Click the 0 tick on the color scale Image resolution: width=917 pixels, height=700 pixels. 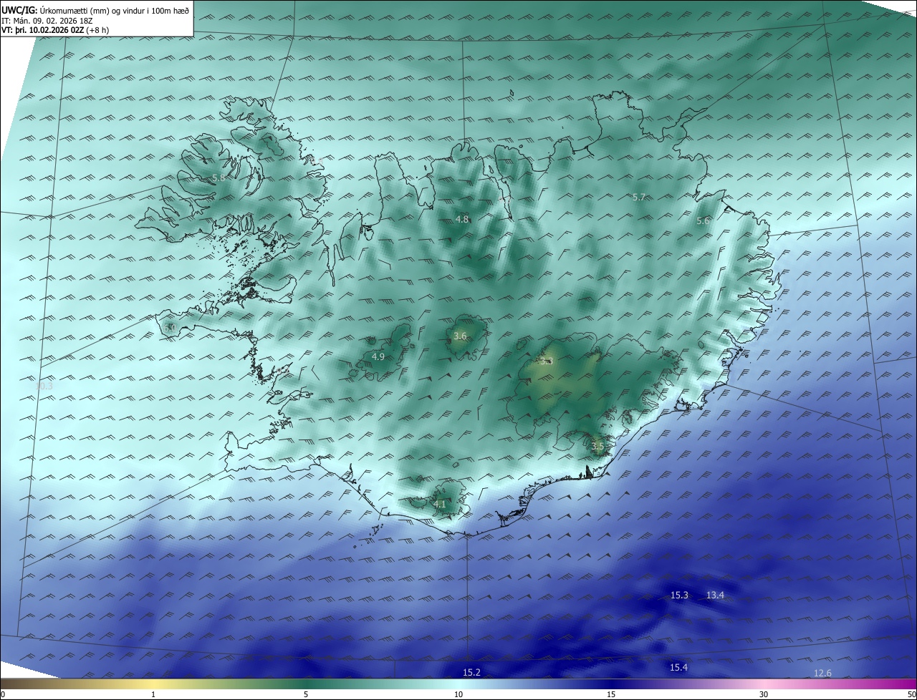[x=3, y=695]
